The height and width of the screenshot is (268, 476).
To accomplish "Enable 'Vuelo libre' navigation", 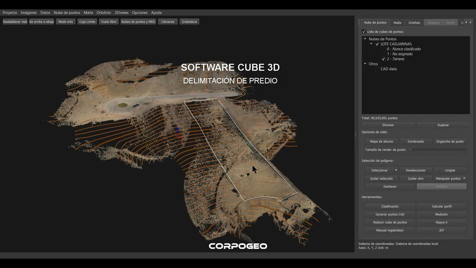I will coord(109,22).
